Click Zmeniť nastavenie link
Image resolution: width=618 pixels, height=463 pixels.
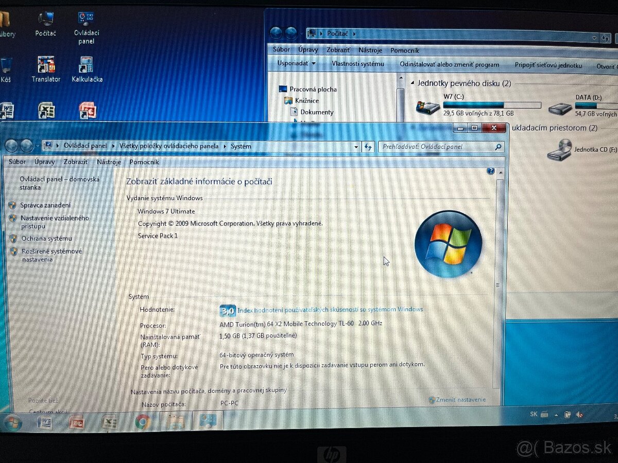pos(460,400)
